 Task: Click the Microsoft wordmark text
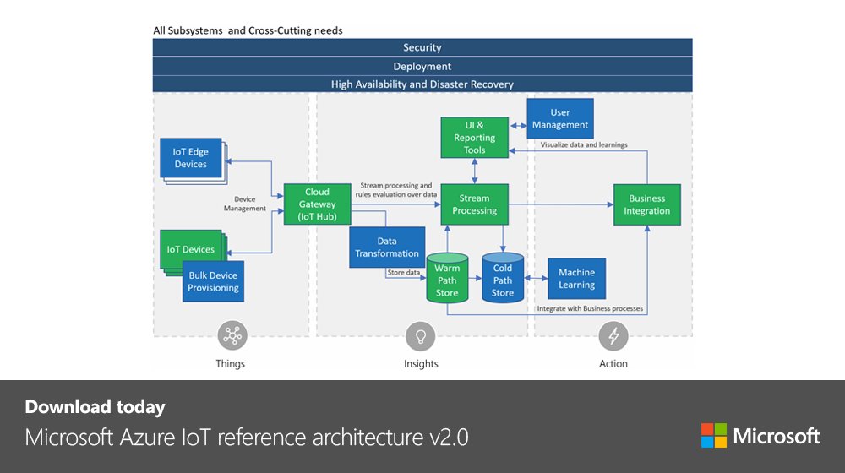click(x=777, y=436)
